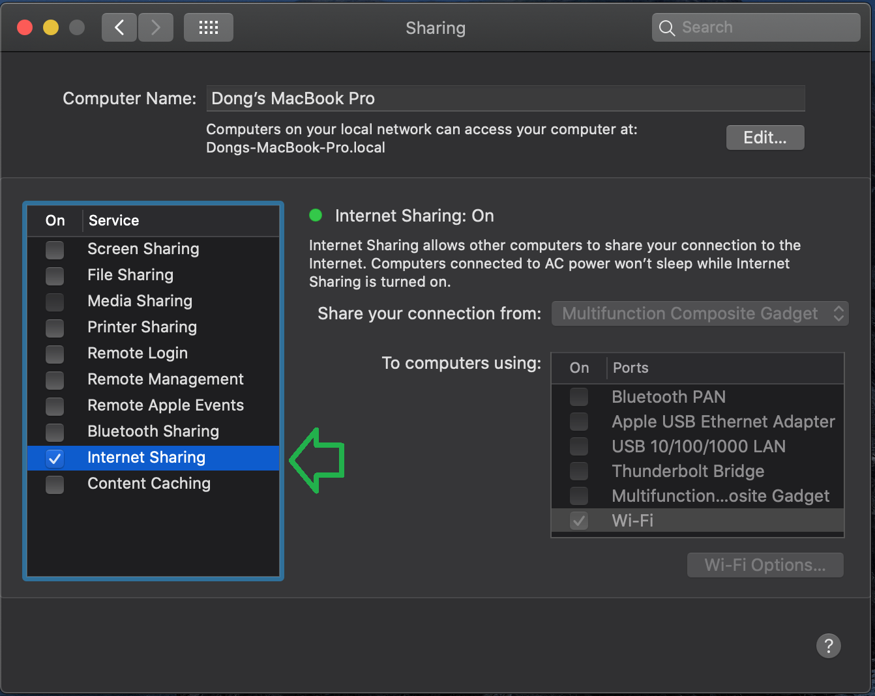Enable Thunderbolt Bridge port checkbox
Image resolution: width=875 pixels, height=696 pixels.
click(579, 471)
